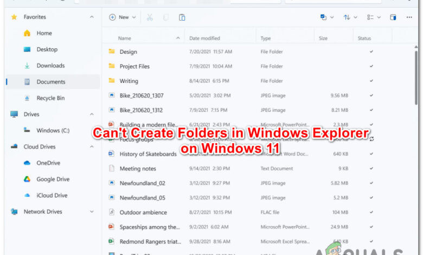Open the See more ellipsis menu

point(409,17)
